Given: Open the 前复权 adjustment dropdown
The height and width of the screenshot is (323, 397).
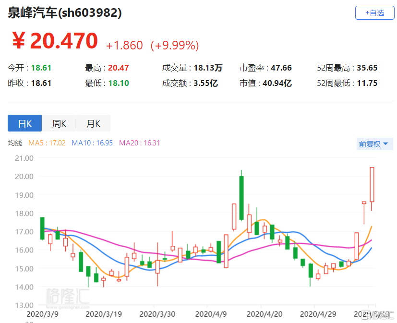Looking at the screenshot, I should click(374, 144).
